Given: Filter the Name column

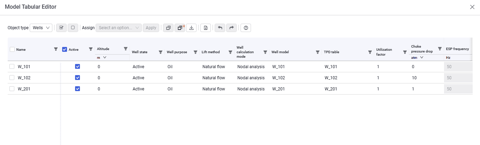Looking at the screenshot, I should point(56,49).
